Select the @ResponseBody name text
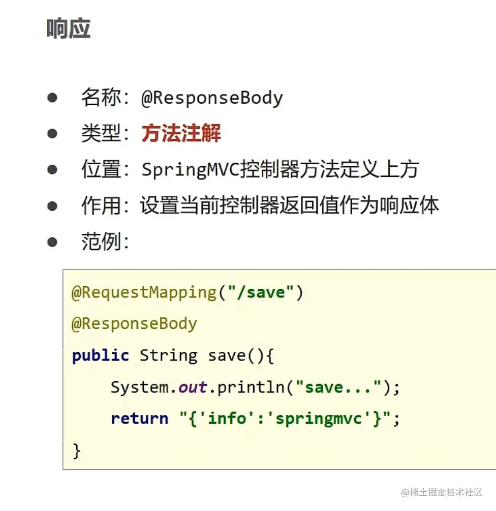Screen dimensions: 496x511 (212, 98)
